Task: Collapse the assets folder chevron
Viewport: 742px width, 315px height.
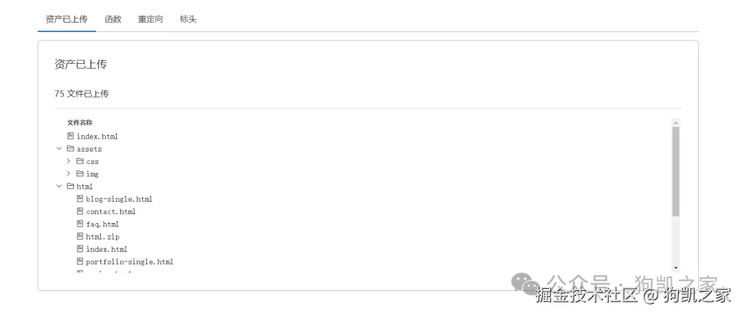Action: [x=59, y=149]
